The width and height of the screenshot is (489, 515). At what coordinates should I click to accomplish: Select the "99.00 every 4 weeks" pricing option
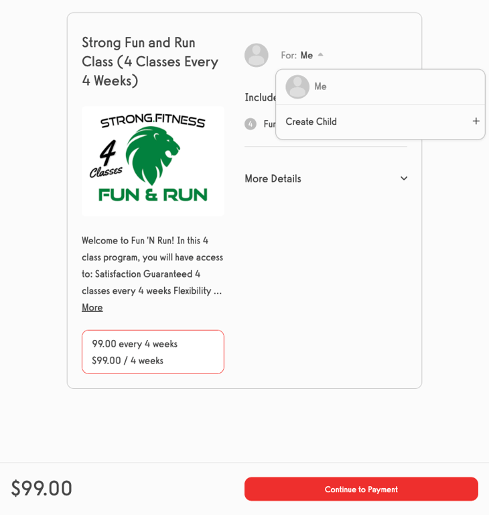(x=153, y=352)
